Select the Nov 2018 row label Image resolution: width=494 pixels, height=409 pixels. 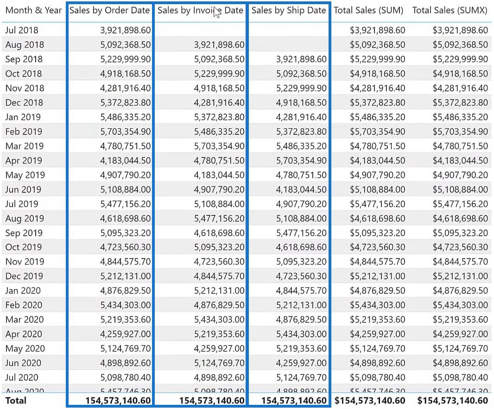pos(25,88)
